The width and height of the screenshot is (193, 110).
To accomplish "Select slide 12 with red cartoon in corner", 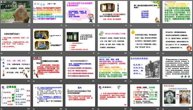I will click(178, 40).
